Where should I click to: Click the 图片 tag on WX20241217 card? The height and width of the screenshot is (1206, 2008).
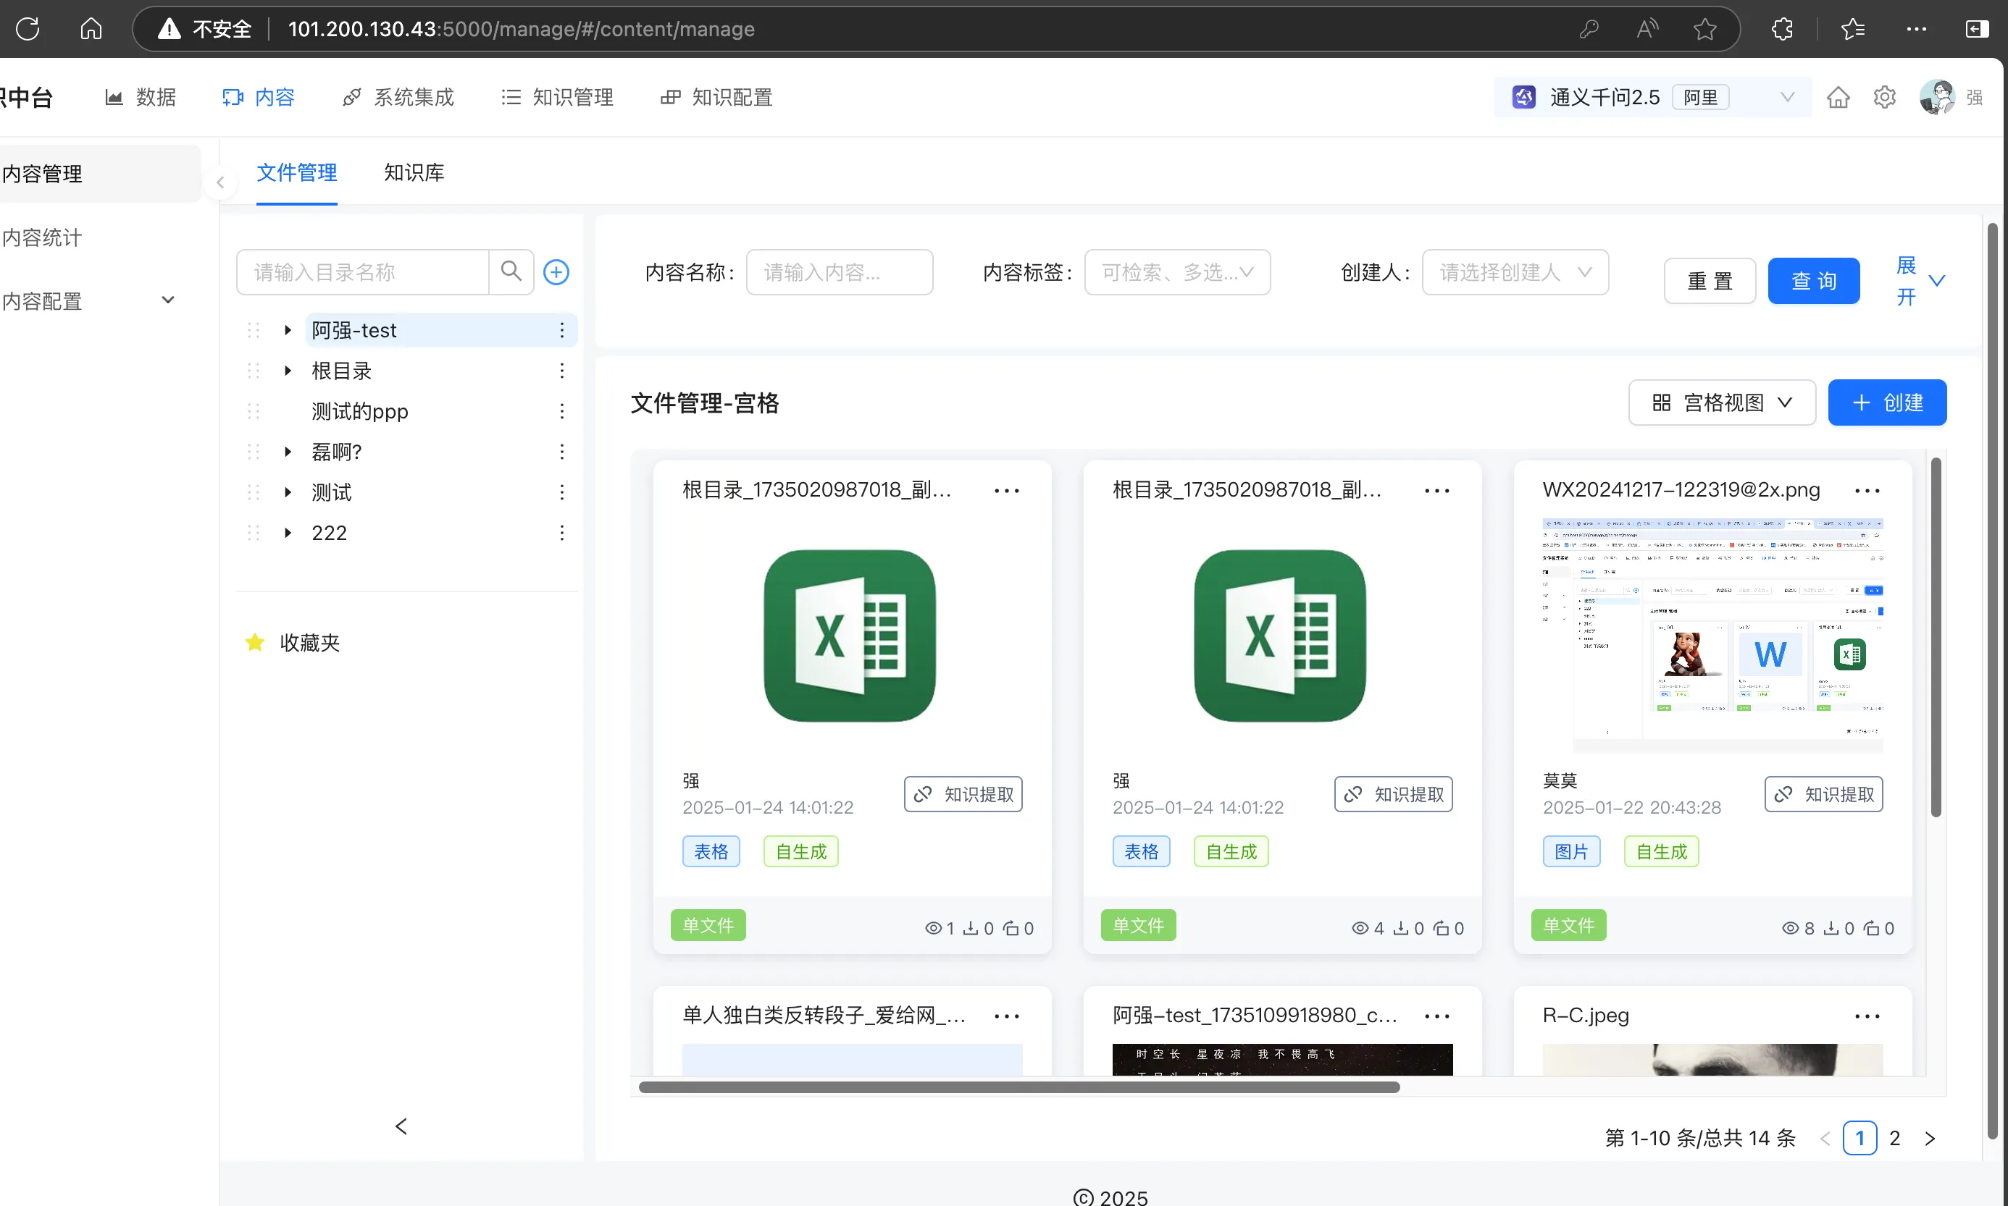click(1571, 853)
